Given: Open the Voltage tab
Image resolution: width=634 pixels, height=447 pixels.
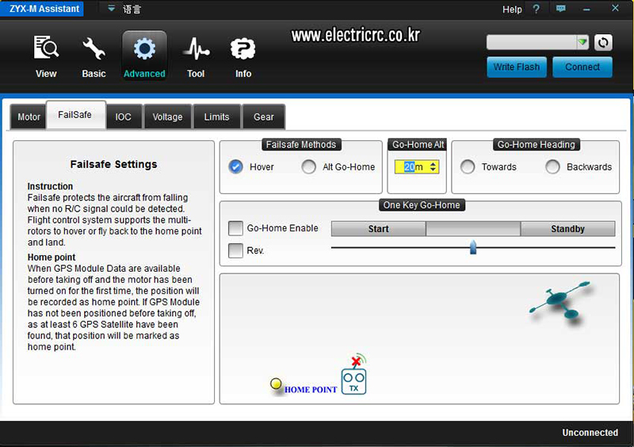Looking at the screenshot, I should [167, 117].
